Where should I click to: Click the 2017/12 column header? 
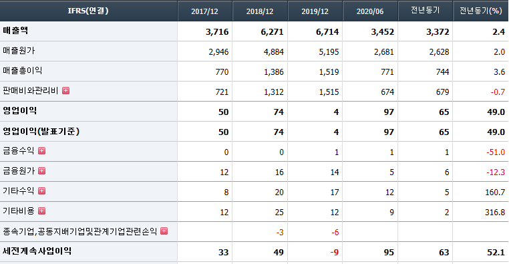point(204,11)
